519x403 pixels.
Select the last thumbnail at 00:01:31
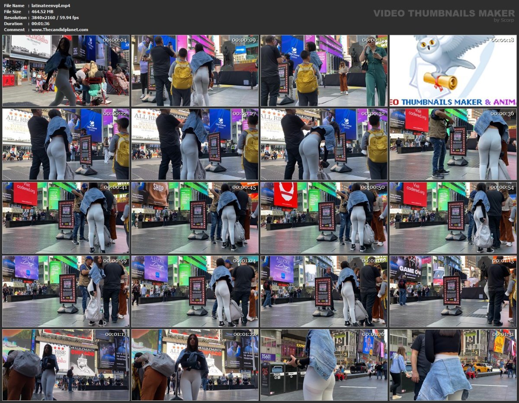tap(453, 365)
